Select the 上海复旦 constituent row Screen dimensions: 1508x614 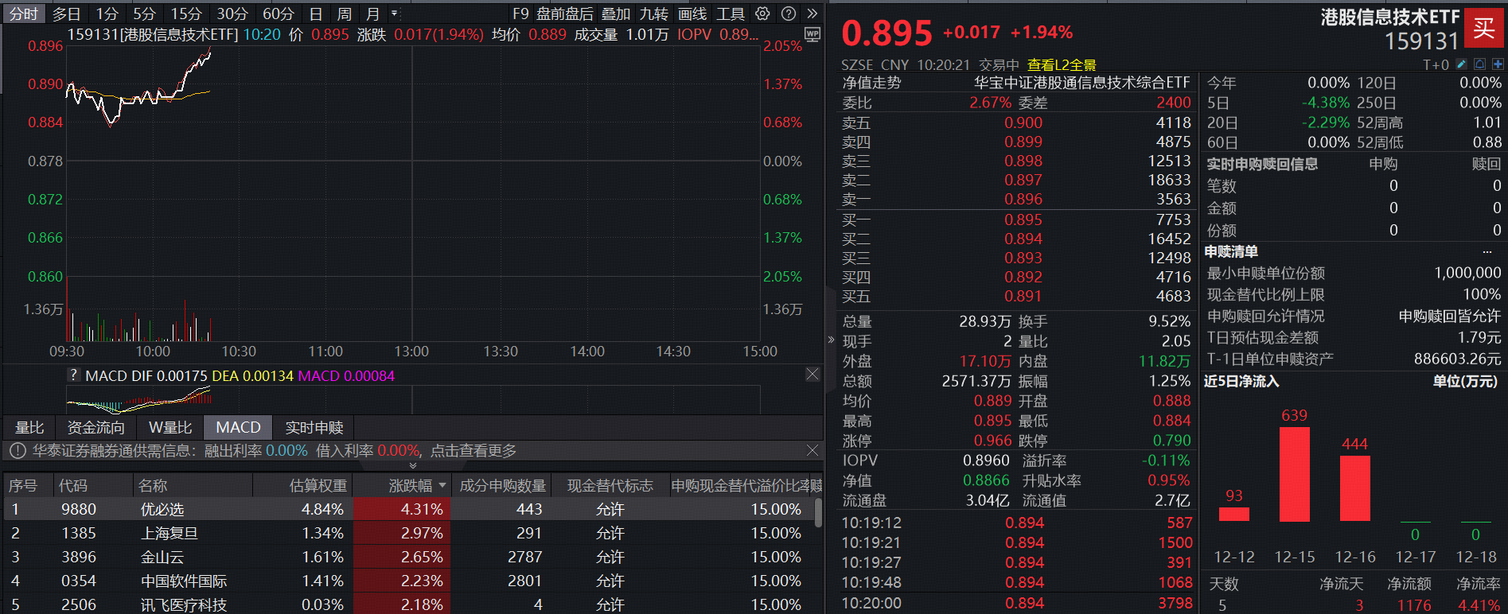[409, 533]
